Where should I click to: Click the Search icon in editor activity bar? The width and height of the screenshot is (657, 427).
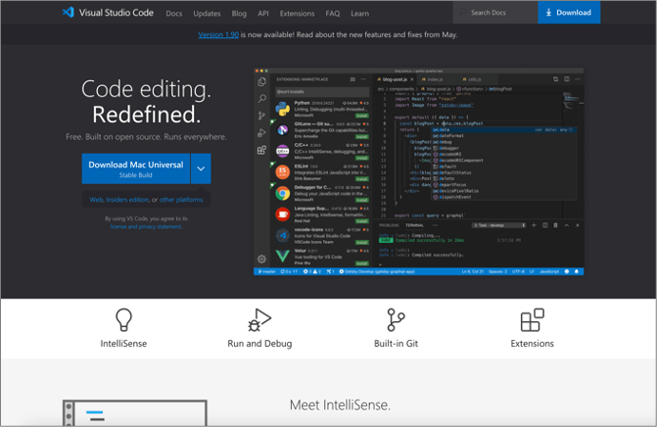click(261, 99)
